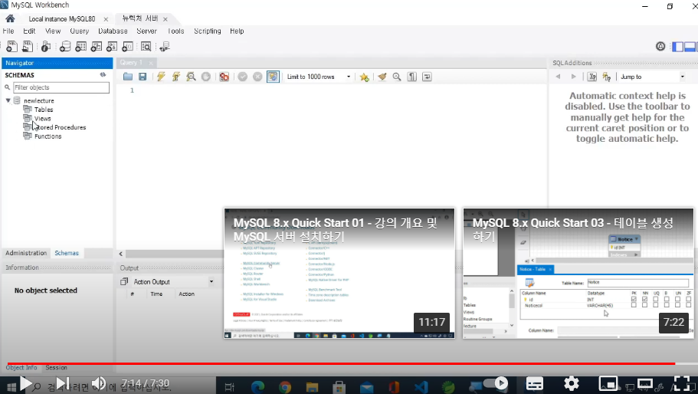Open the Server menu
698x394 pixels.
(x=146, y=31)
